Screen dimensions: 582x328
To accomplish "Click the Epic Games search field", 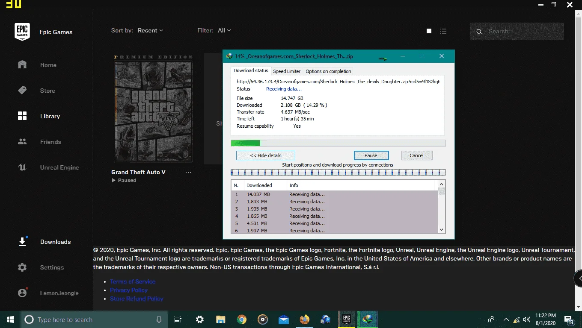I will pos(517,32).
